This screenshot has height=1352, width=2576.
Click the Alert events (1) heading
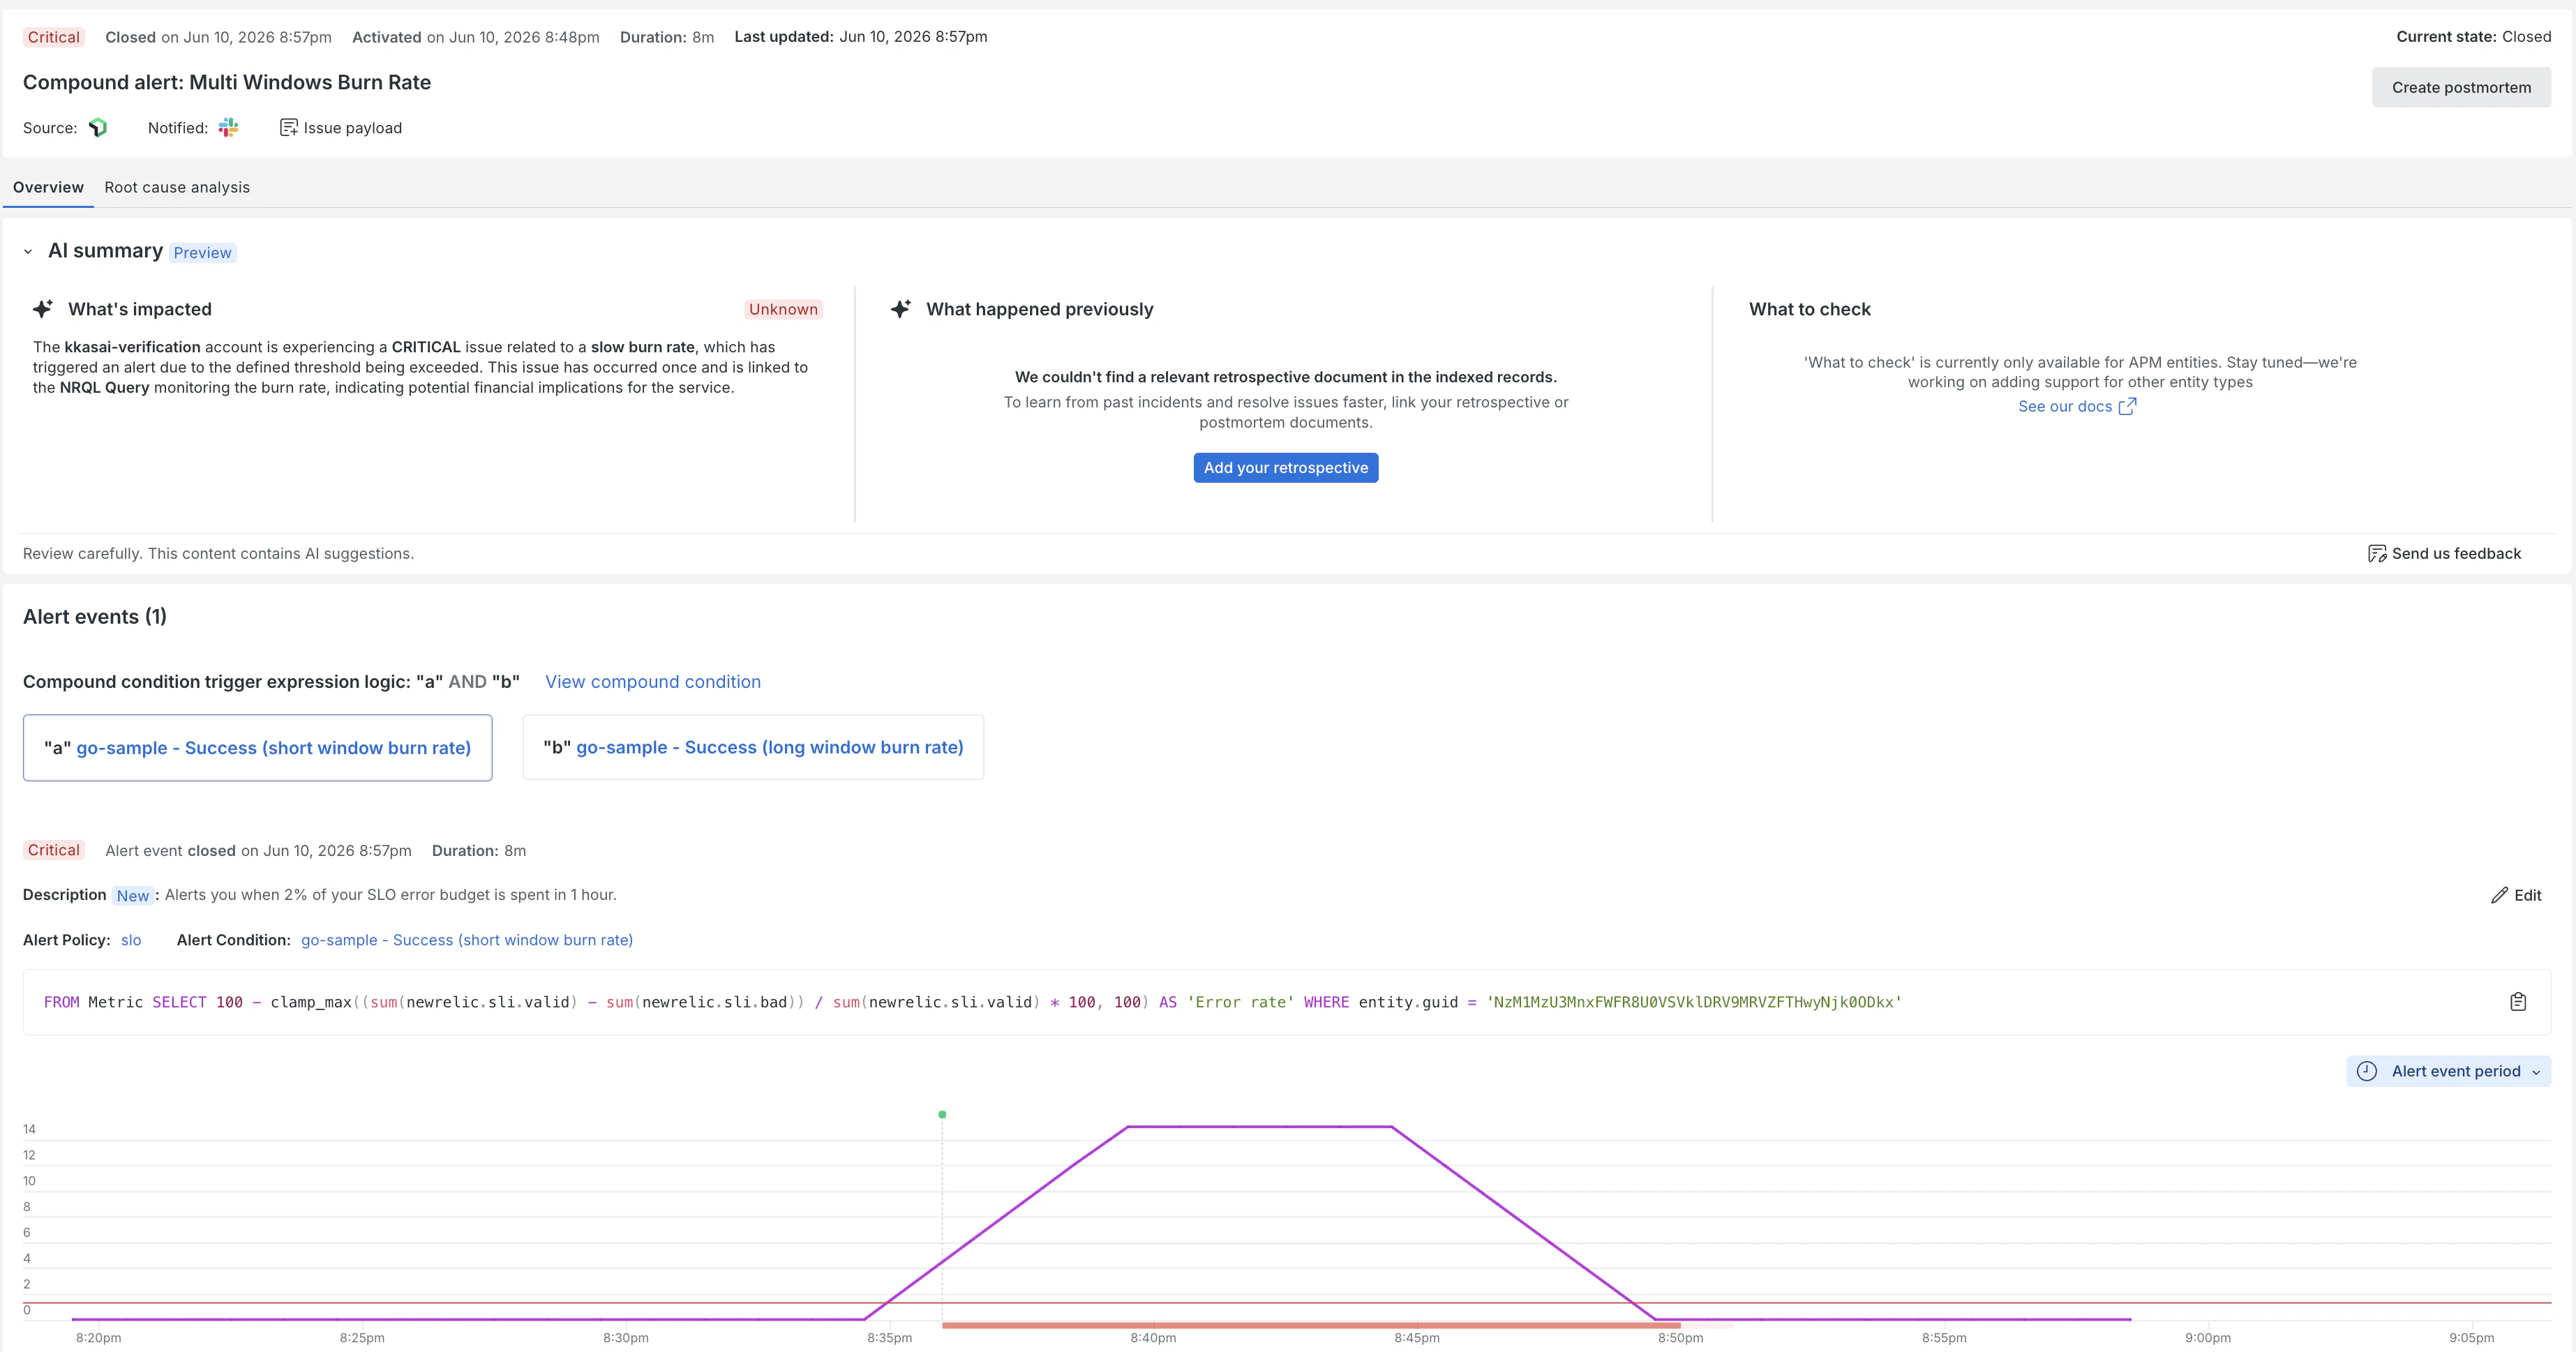click(x=95, y=617)
